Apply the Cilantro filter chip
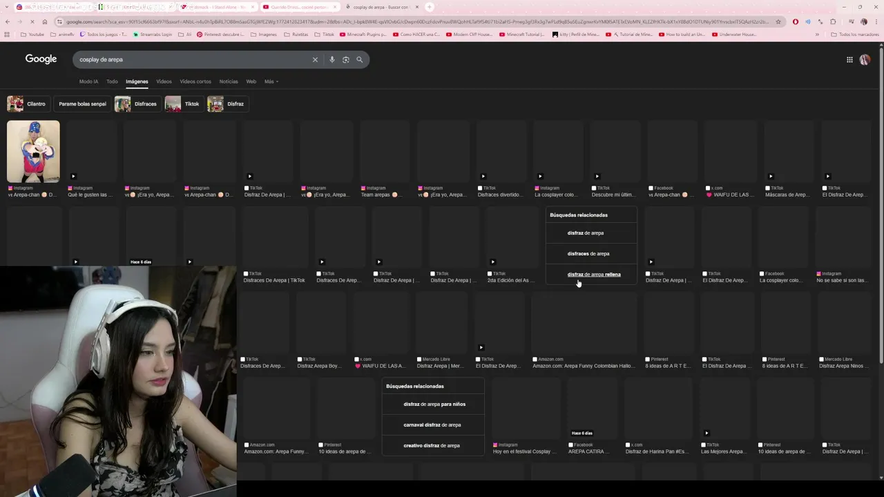 coord(27,104)
